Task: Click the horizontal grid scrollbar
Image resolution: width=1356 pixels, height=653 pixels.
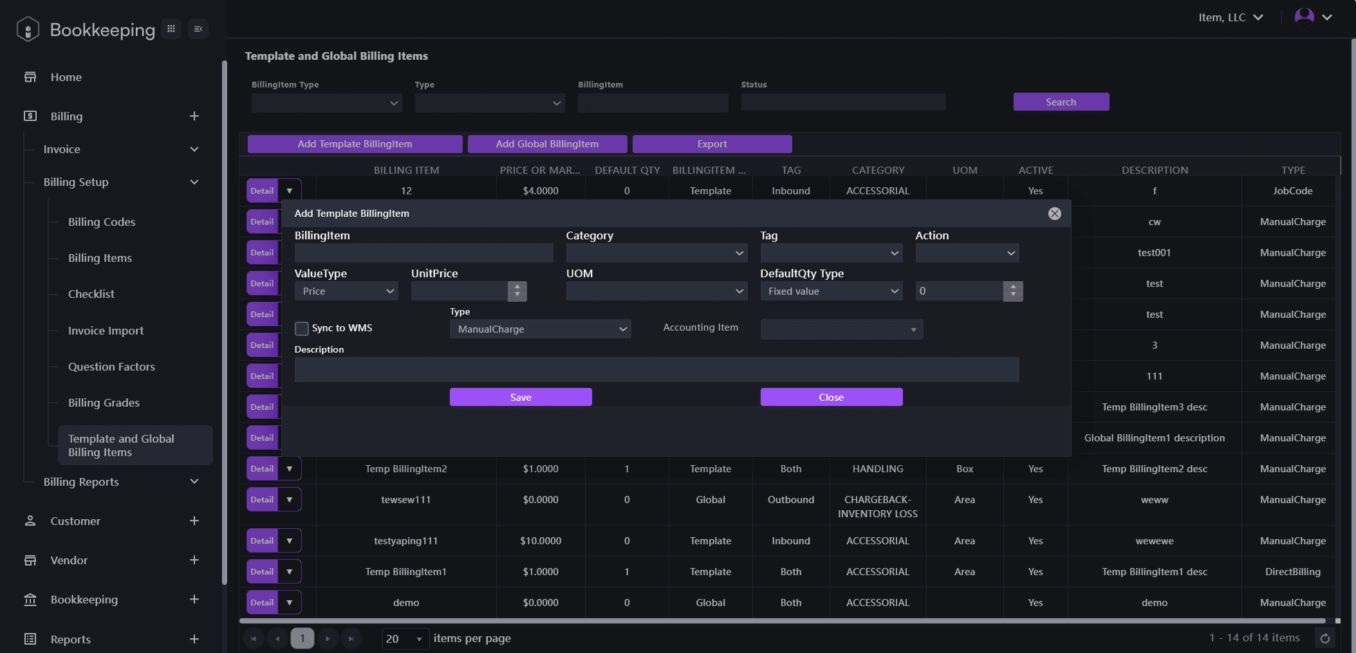Action: (782, 621)
